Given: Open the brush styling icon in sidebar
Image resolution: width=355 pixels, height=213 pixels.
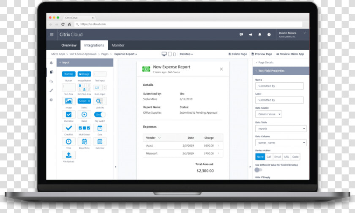Looking at the screenshot, I should [52, 90].
